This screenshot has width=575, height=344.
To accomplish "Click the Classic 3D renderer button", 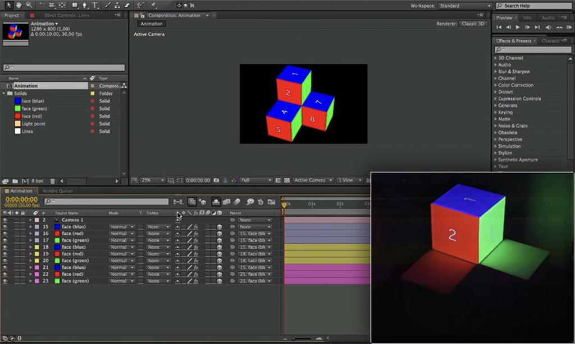I will tap(473, 24).
